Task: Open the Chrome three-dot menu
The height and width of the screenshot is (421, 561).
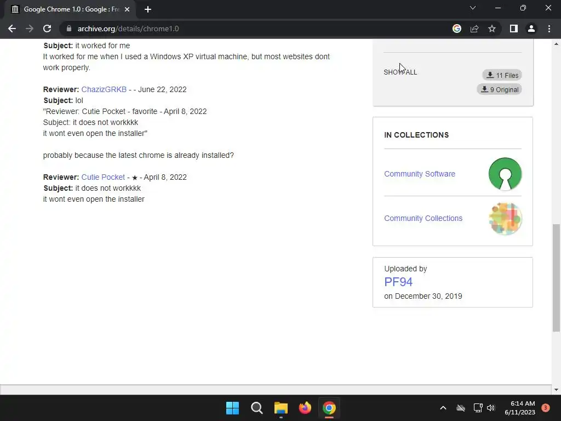Action: [549, 29]
